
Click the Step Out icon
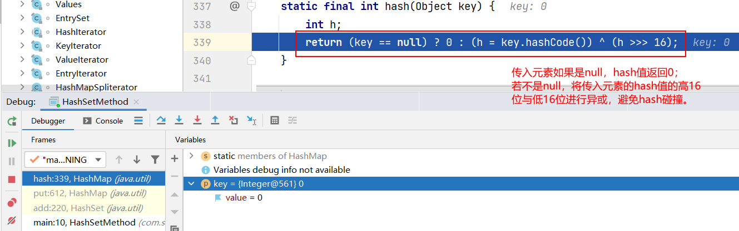pyautogui.click(x=215, y=121)
